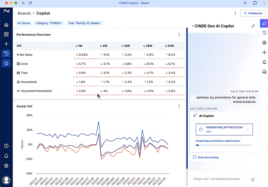Click the Home icon in left sidebar
Screen dimensions: 268x187
point(6,25)
